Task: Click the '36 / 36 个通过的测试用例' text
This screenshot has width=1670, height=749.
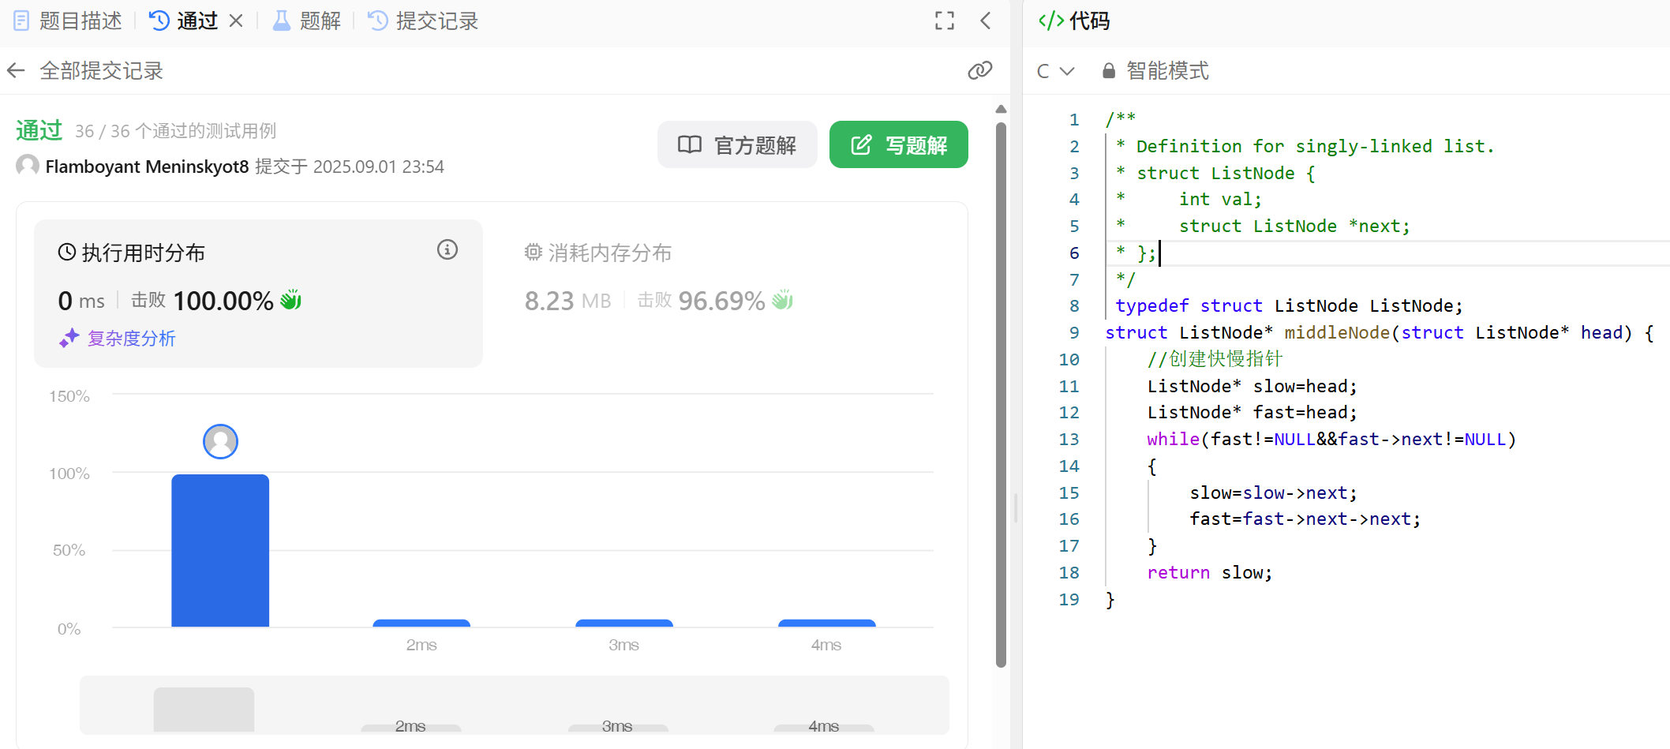Action: coord(176,131)
